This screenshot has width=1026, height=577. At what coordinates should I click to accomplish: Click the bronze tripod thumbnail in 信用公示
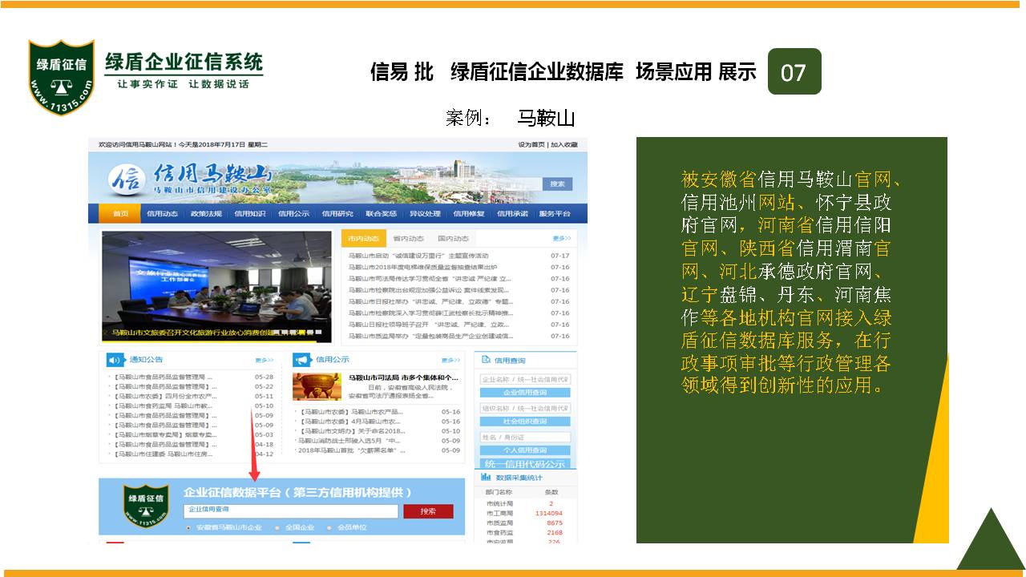(x=317, y=386)
